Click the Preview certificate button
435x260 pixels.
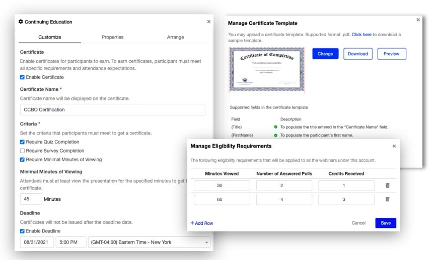coord(391,54)
